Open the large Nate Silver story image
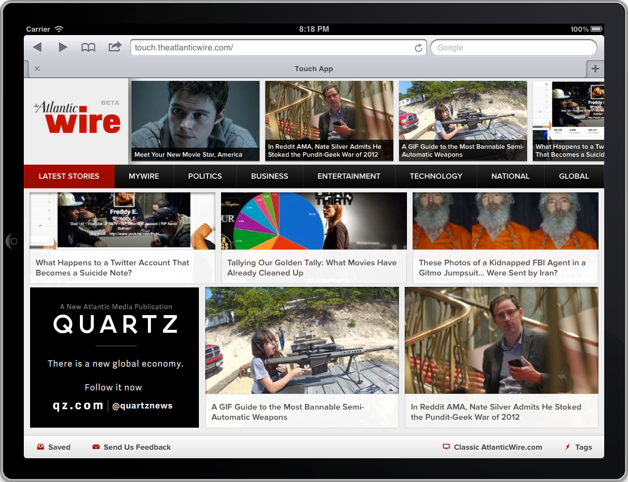628x482 pixels. 502,341
